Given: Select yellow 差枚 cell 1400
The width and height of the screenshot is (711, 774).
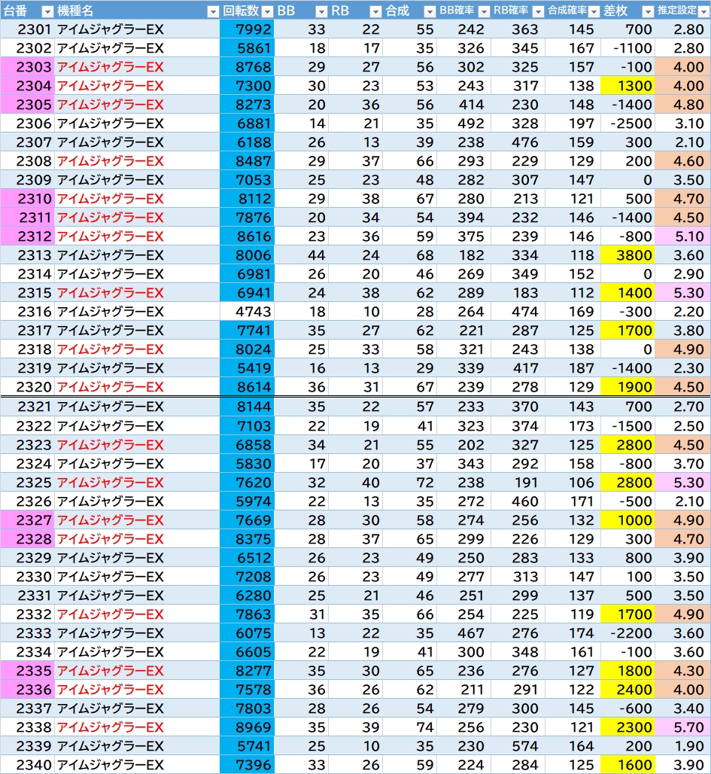Looking at the screenshot, I should [x=627, y=293].
